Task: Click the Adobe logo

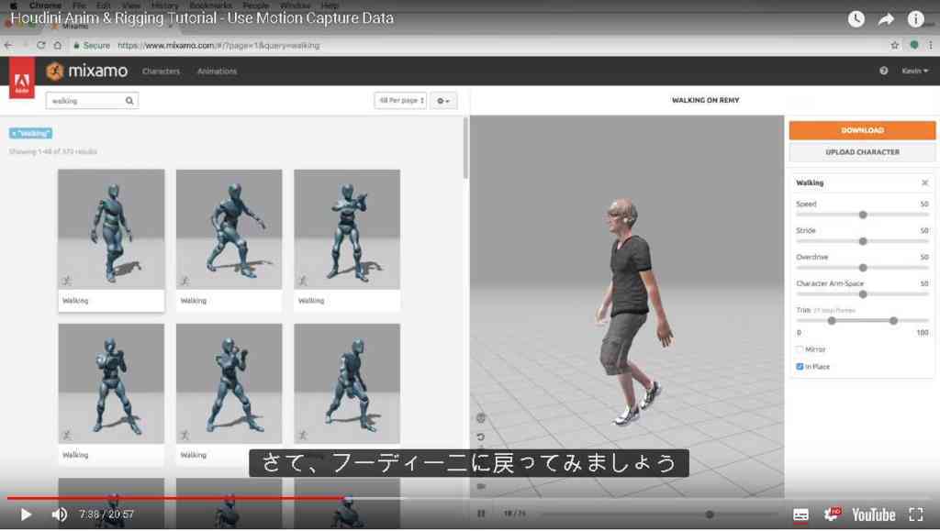Action: pyautogui.click(x=22, y=79)
